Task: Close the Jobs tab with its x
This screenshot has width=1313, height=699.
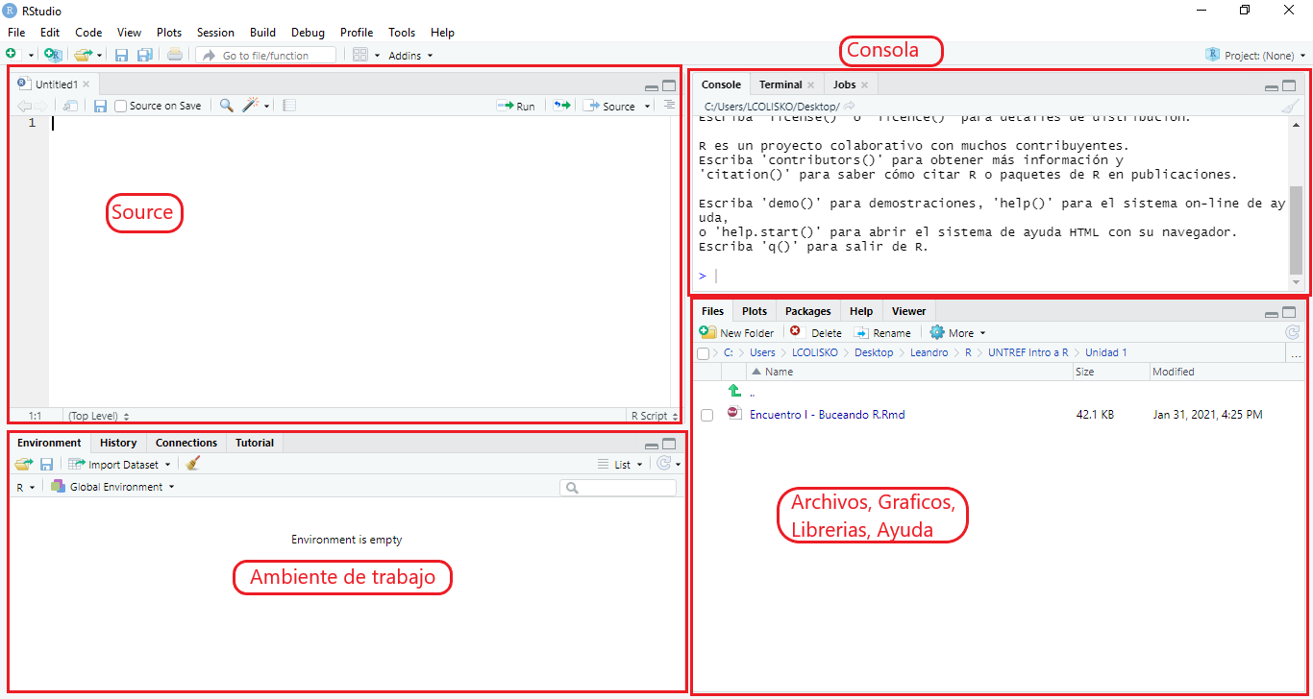Action: click(864, 84)
